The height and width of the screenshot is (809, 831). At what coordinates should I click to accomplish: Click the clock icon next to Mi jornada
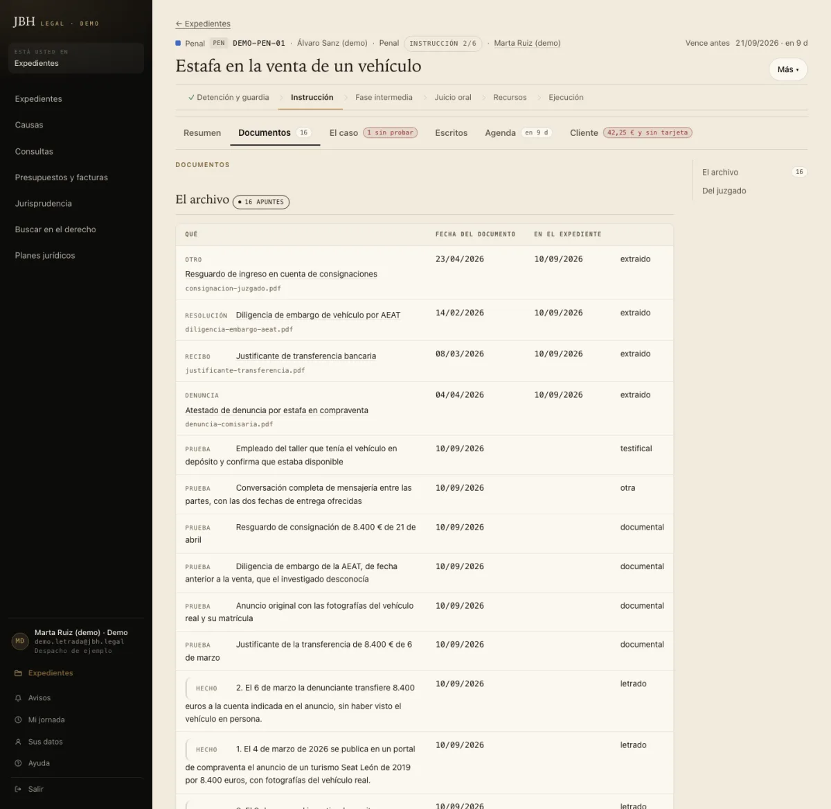point(18,720)
